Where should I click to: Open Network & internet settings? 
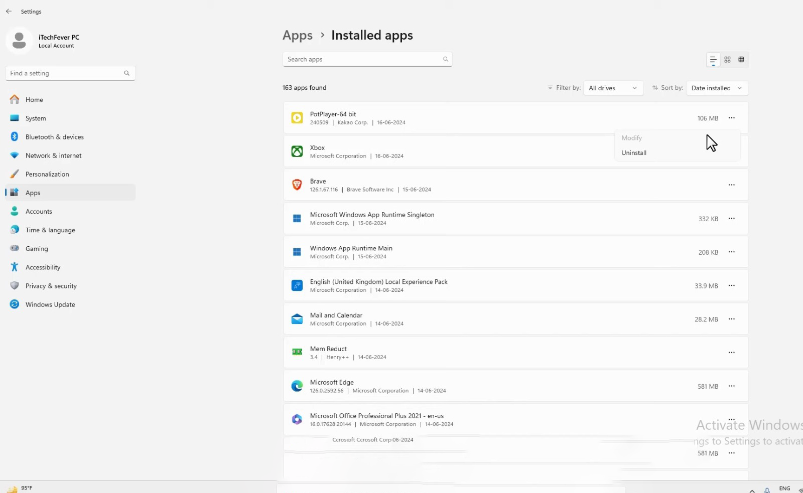(x=70, y=155)
